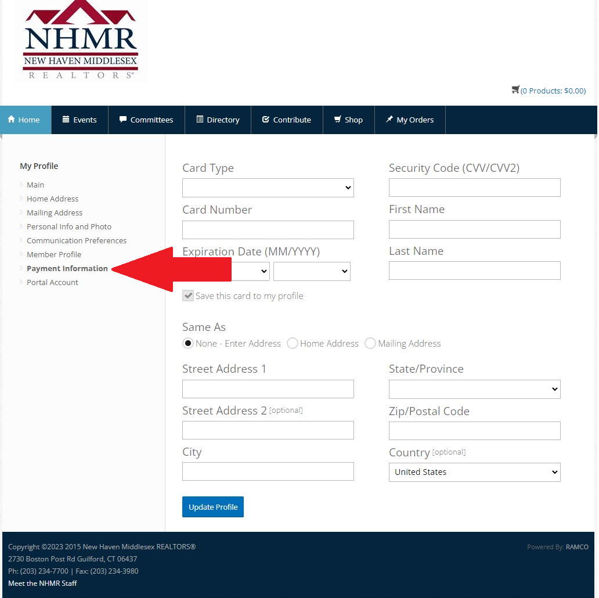Switch to the Communication Preferences section
Viewport: 599px width, 598px height.
76,240
